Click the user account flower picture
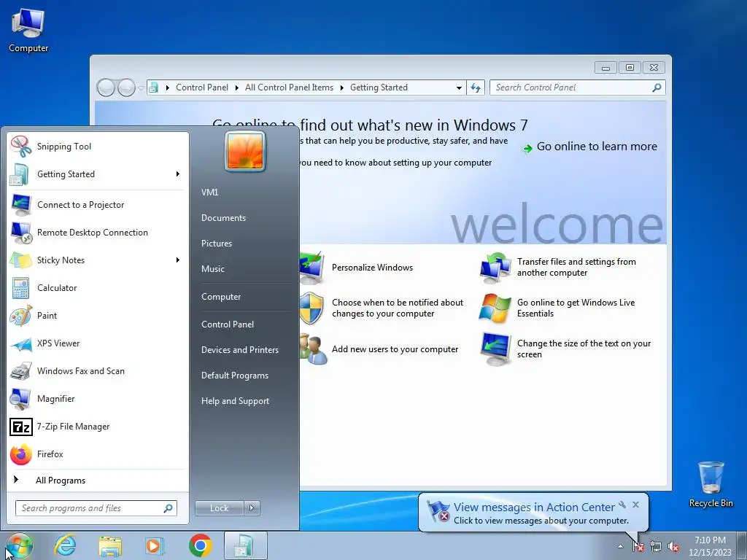Screen dimensions: 747x560 pos(245,152)
